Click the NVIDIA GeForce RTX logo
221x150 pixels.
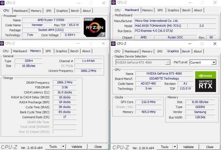pyautogui.click(x=205, y=81)
